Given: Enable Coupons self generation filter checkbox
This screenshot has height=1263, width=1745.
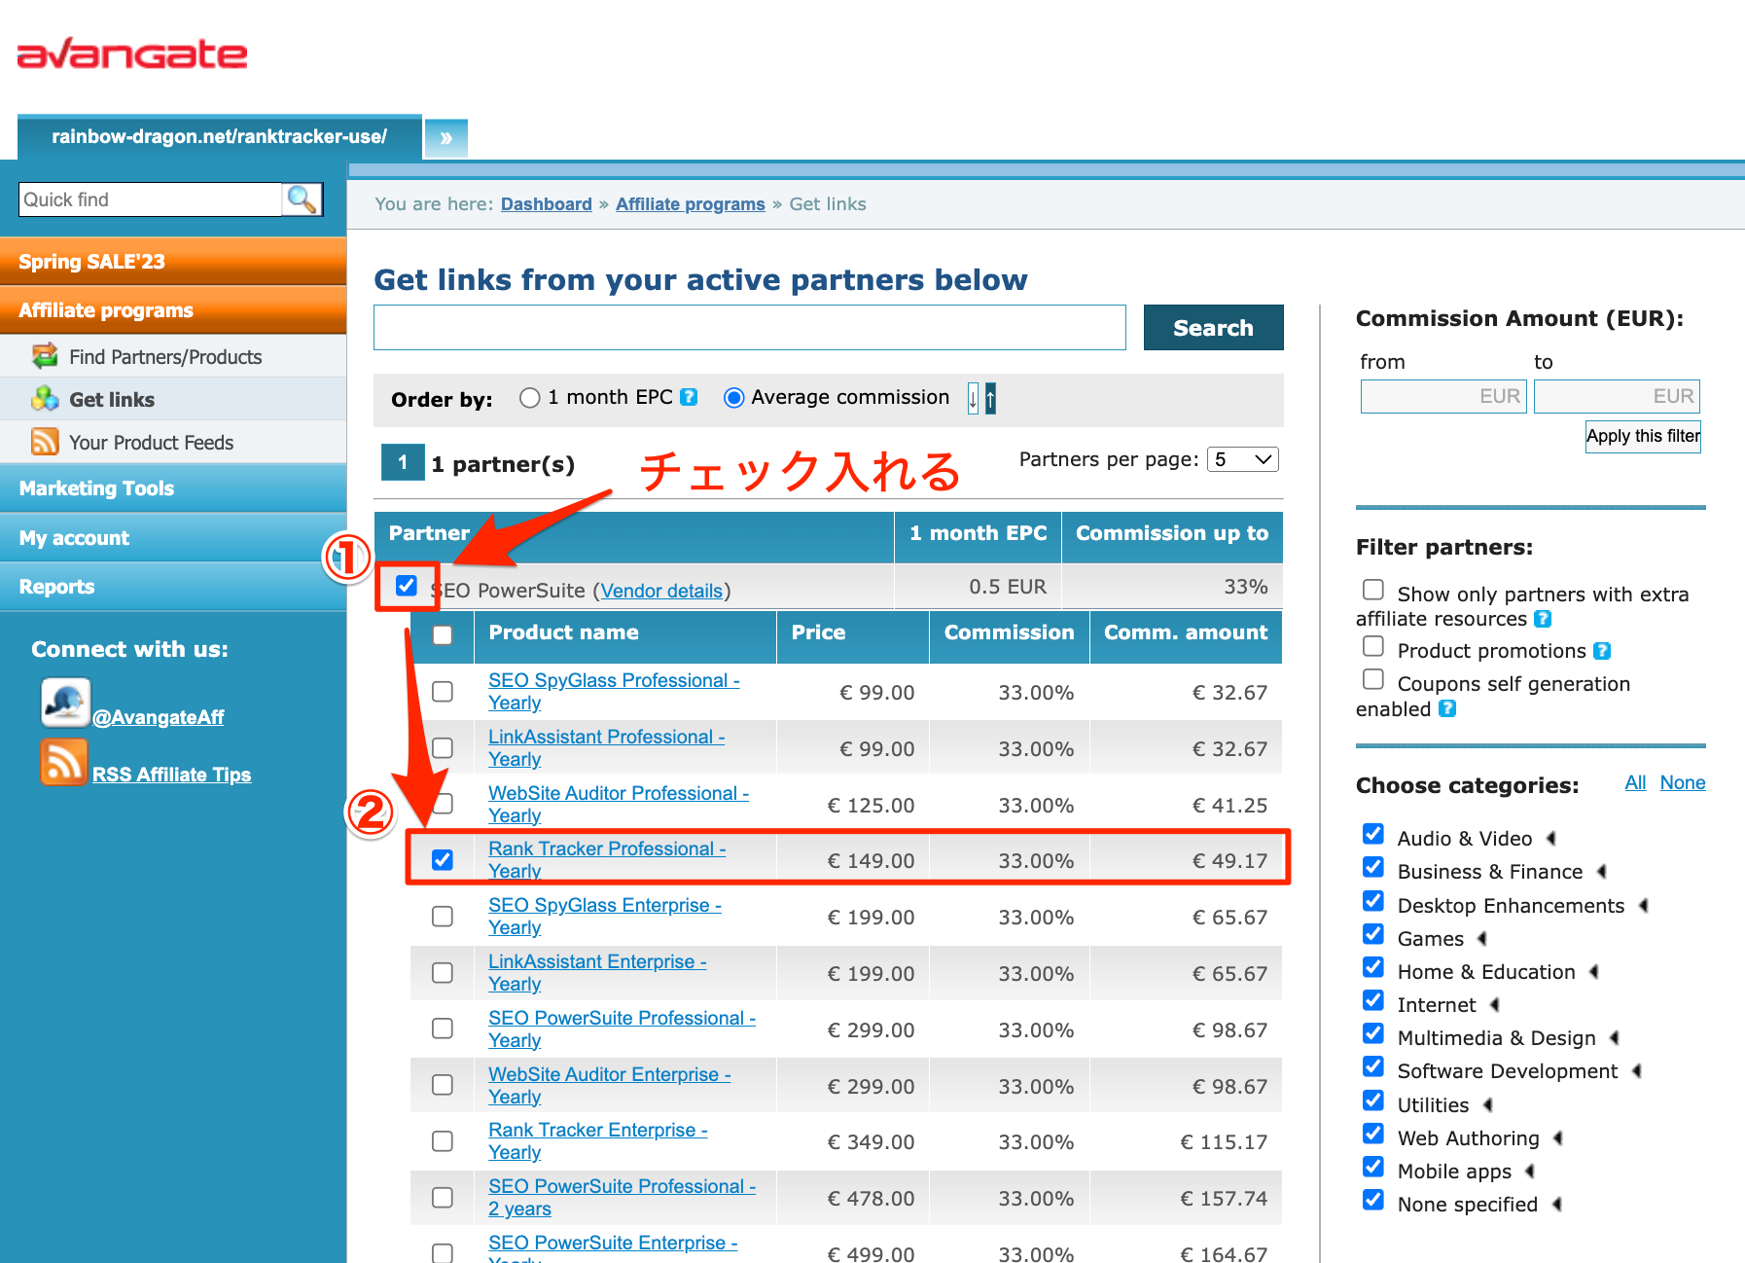Looking at the screenshot, I should 1373,679.
